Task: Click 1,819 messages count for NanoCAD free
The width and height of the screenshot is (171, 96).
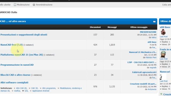Action: coord(112,45)
